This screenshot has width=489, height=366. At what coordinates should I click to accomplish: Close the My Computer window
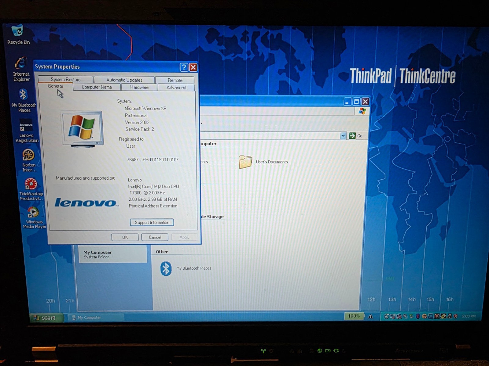[365, 102]
